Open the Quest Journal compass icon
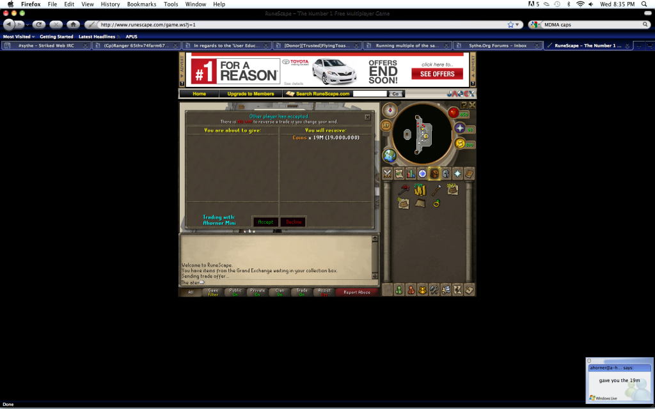Screen dimensions: 655x409 422,174
